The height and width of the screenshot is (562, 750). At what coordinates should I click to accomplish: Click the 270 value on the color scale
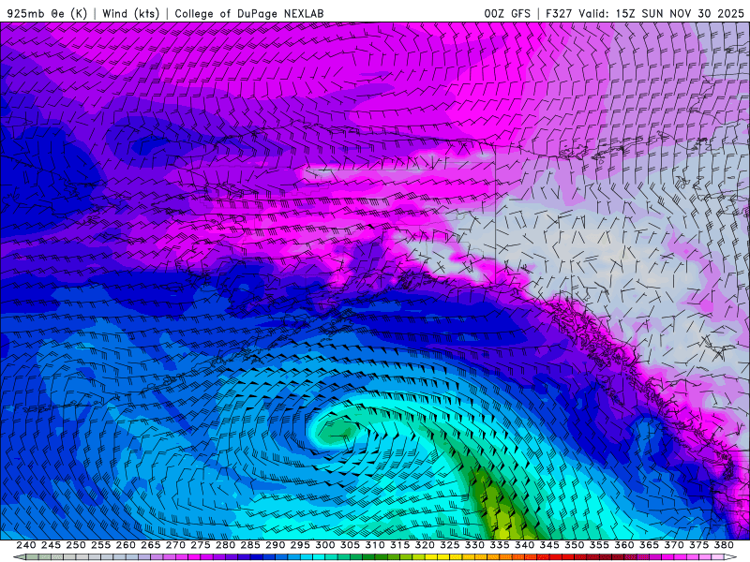pos(175,545)
